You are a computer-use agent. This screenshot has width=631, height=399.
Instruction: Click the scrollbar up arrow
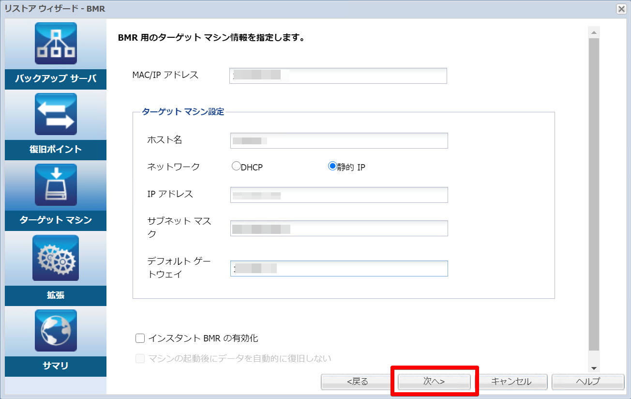[594, 32]
